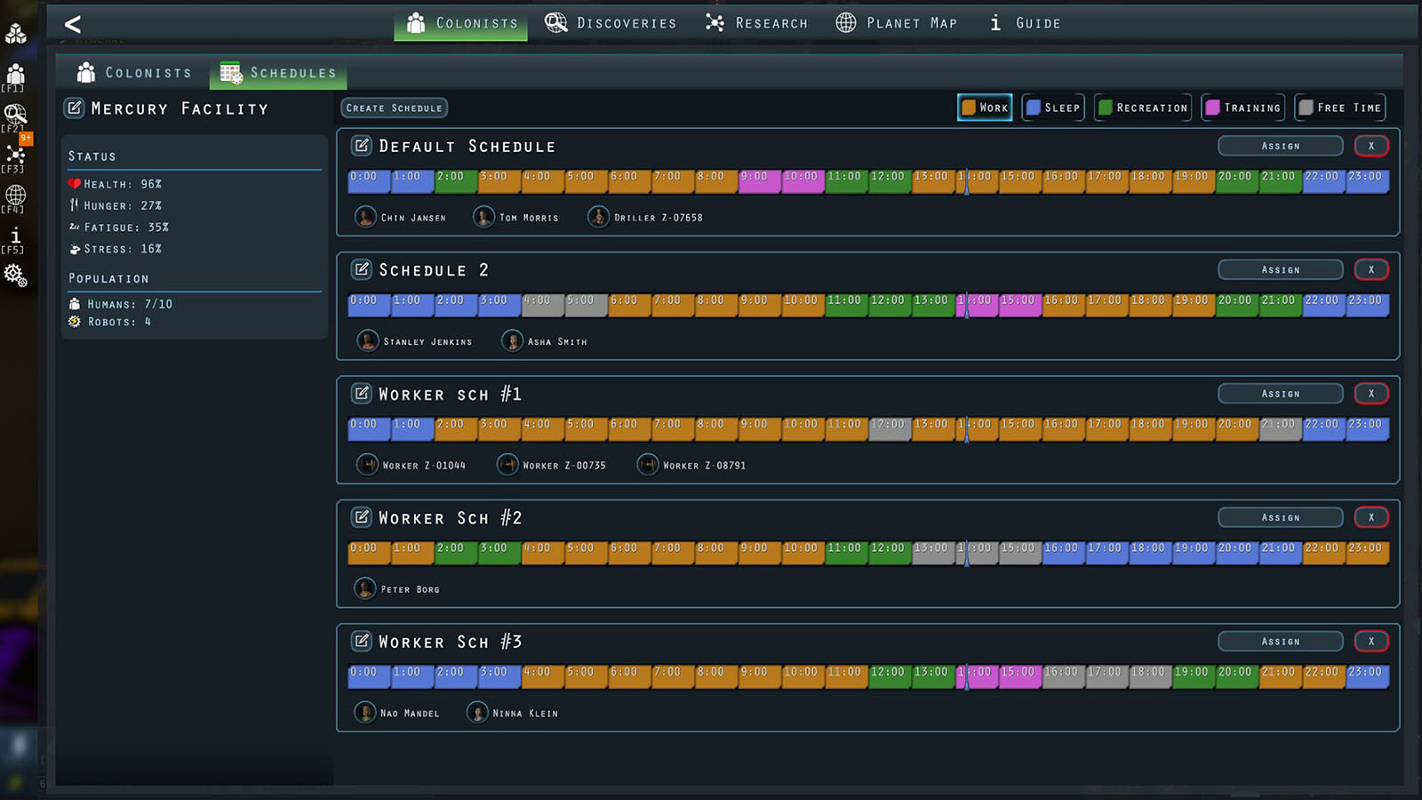The height and width of the screenshot is (800, 1422).
Task: Delete Worker Sch #2 with X button
Action: pyautogui.click(x=1371, y=517)
